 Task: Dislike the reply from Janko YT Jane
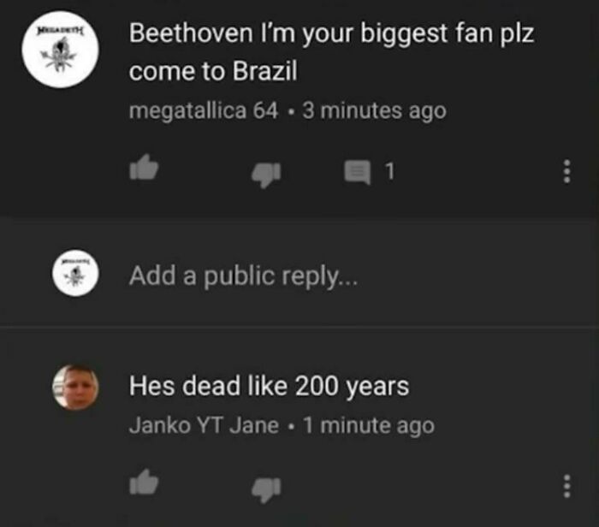pos(266,489)
